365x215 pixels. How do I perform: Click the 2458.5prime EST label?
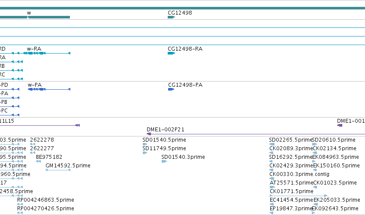click(x=16, y=191)
